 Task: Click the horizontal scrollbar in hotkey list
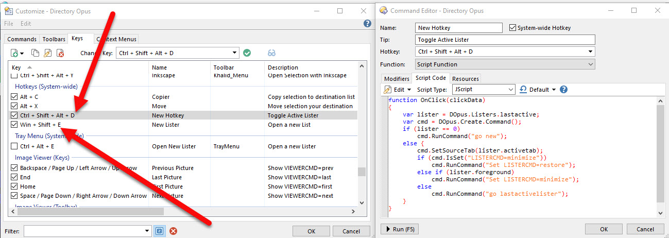pyautogui.click(x=90, y=211)
